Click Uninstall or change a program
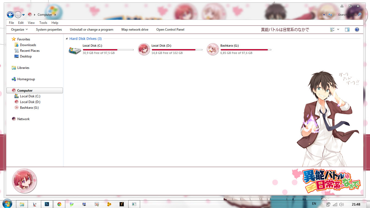 click(x=92, y=30)
